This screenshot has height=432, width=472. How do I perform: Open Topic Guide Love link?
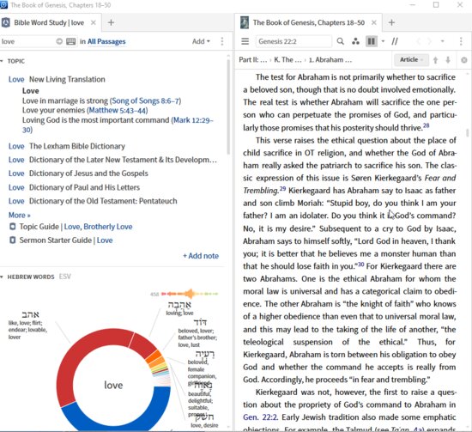pyautogui.click(x=72, y=227)
